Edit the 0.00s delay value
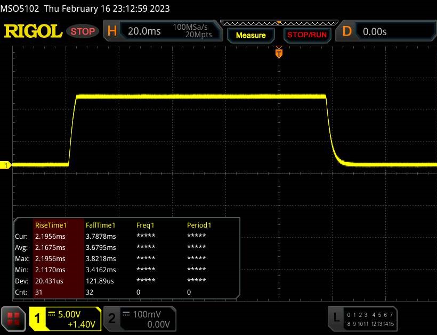This screenshot has height=335, width=437. point(375,32)
